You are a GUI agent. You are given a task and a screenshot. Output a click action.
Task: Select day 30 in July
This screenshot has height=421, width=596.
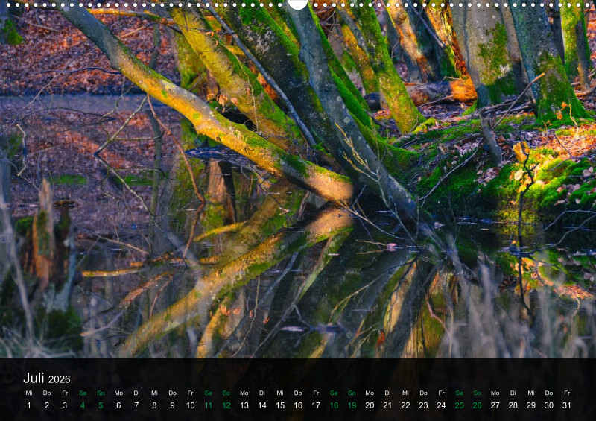point(549,405)
